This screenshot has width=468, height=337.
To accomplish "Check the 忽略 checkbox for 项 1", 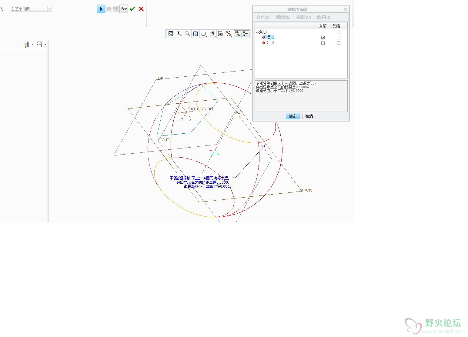I will 339,38.
